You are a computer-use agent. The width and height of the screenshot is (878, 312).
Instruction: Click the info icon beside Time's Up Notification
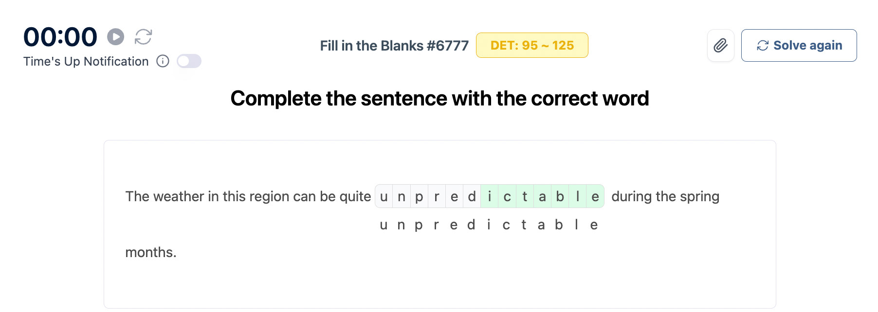point(163,61)
